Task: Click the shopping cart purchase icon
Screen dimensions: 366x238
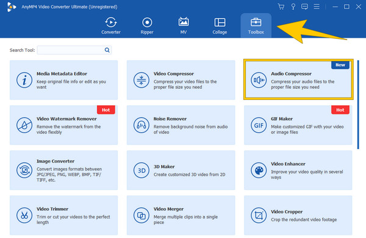Action: point(281,7)
